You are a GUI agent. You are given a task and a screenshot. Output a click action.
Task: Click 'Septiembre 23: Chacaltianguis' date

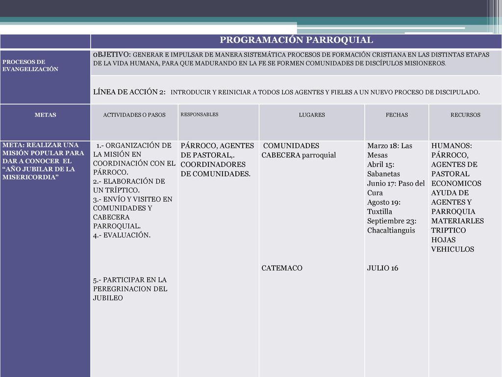tap(392, 225)
